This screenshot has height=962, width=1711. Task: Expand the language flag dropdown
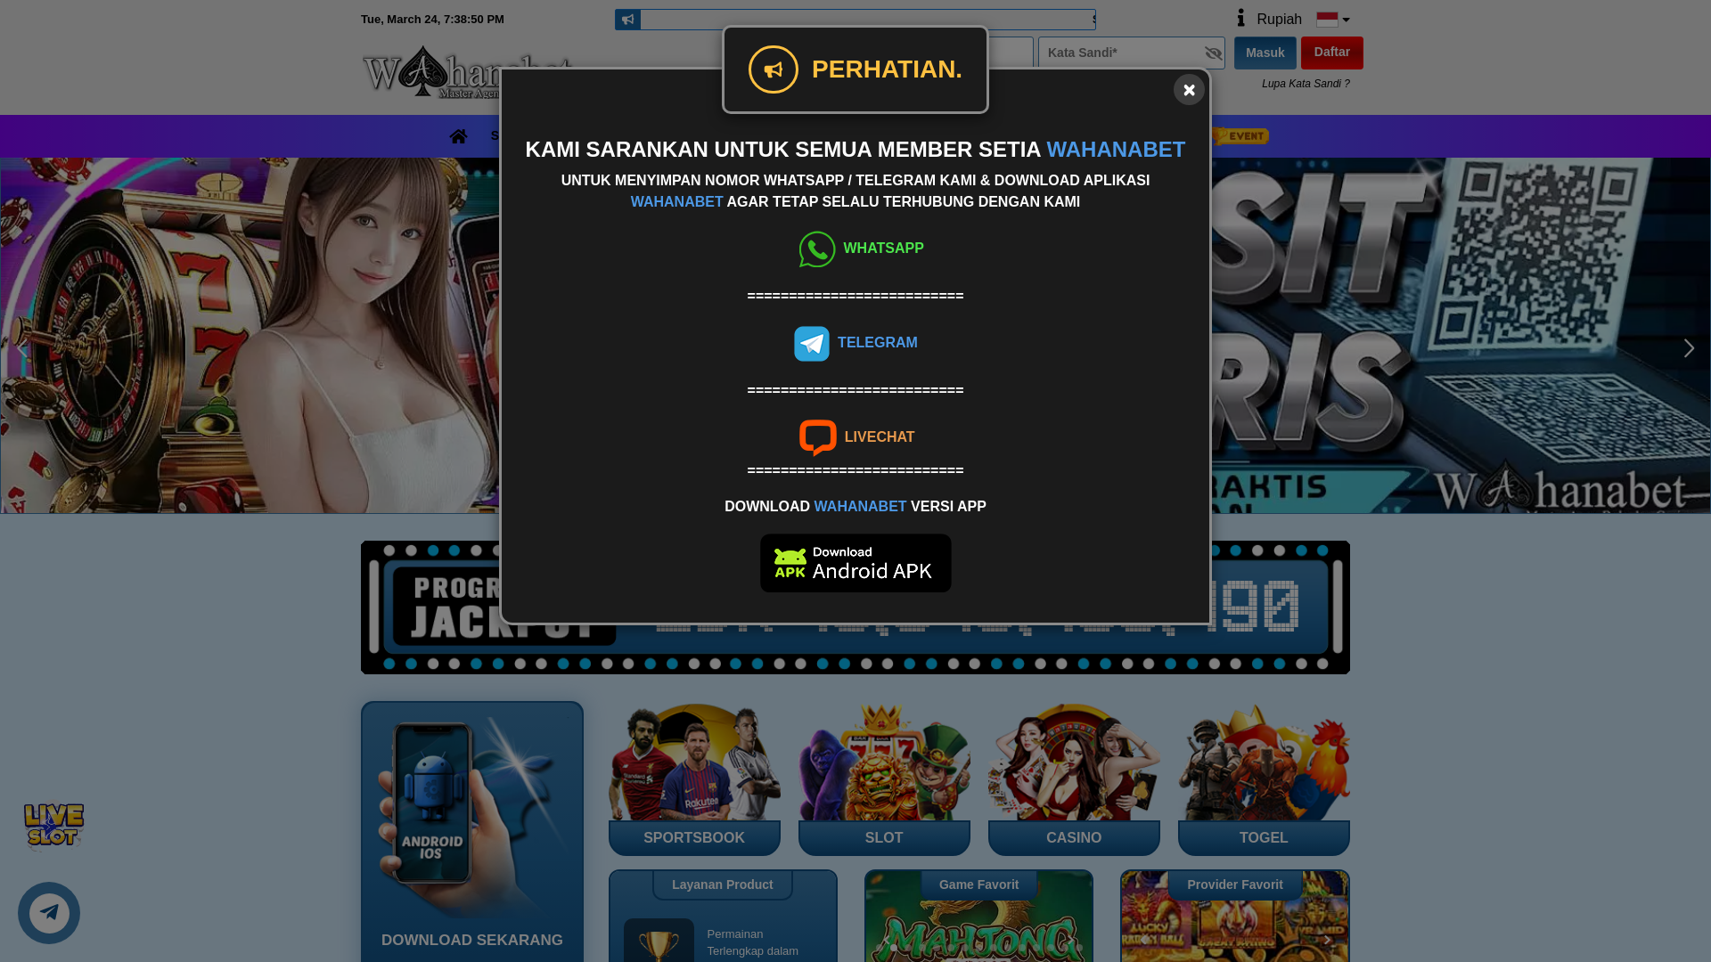tap(1333, 20)
